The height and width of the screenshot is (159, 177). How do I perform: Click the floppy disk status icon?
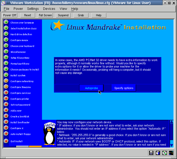coord(151,153)
